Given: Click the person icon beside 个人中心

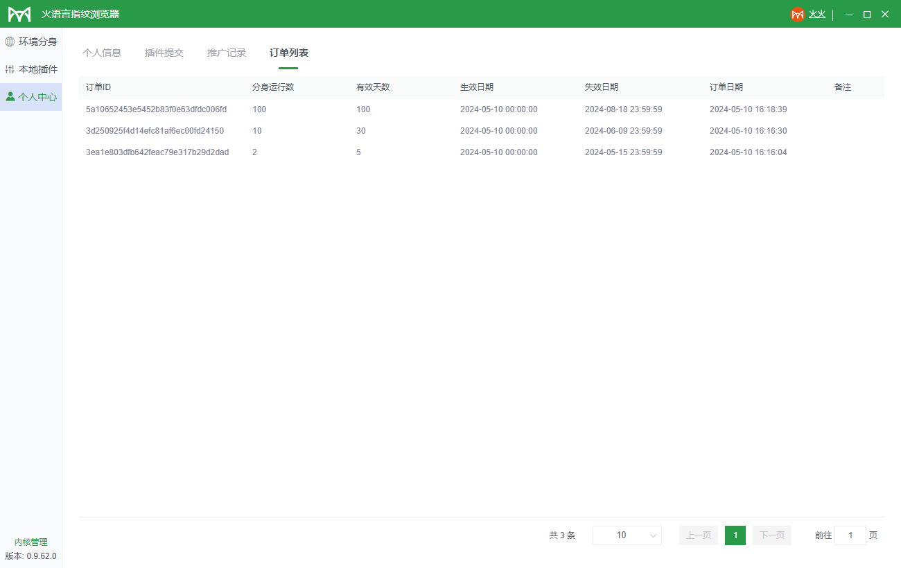Looking at the screenshot, I should [x=10, y=97].
